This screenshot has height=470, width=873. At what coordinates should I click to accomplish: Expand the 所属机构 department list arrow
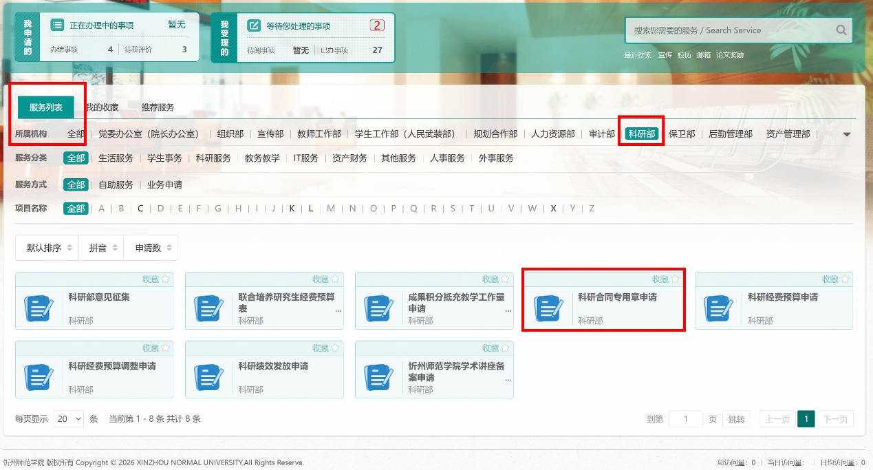coord(847,134)
